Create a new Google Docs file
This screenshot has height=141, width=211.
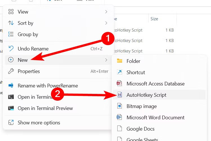point(159,129)
